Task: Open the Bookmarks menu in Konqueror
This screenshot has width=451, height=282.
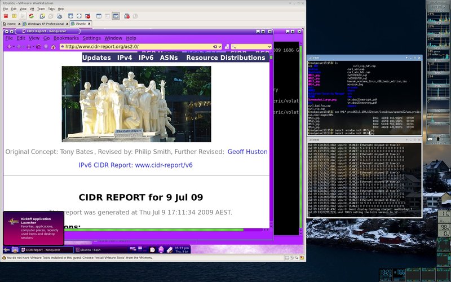Action: click(x=66, y=38)
